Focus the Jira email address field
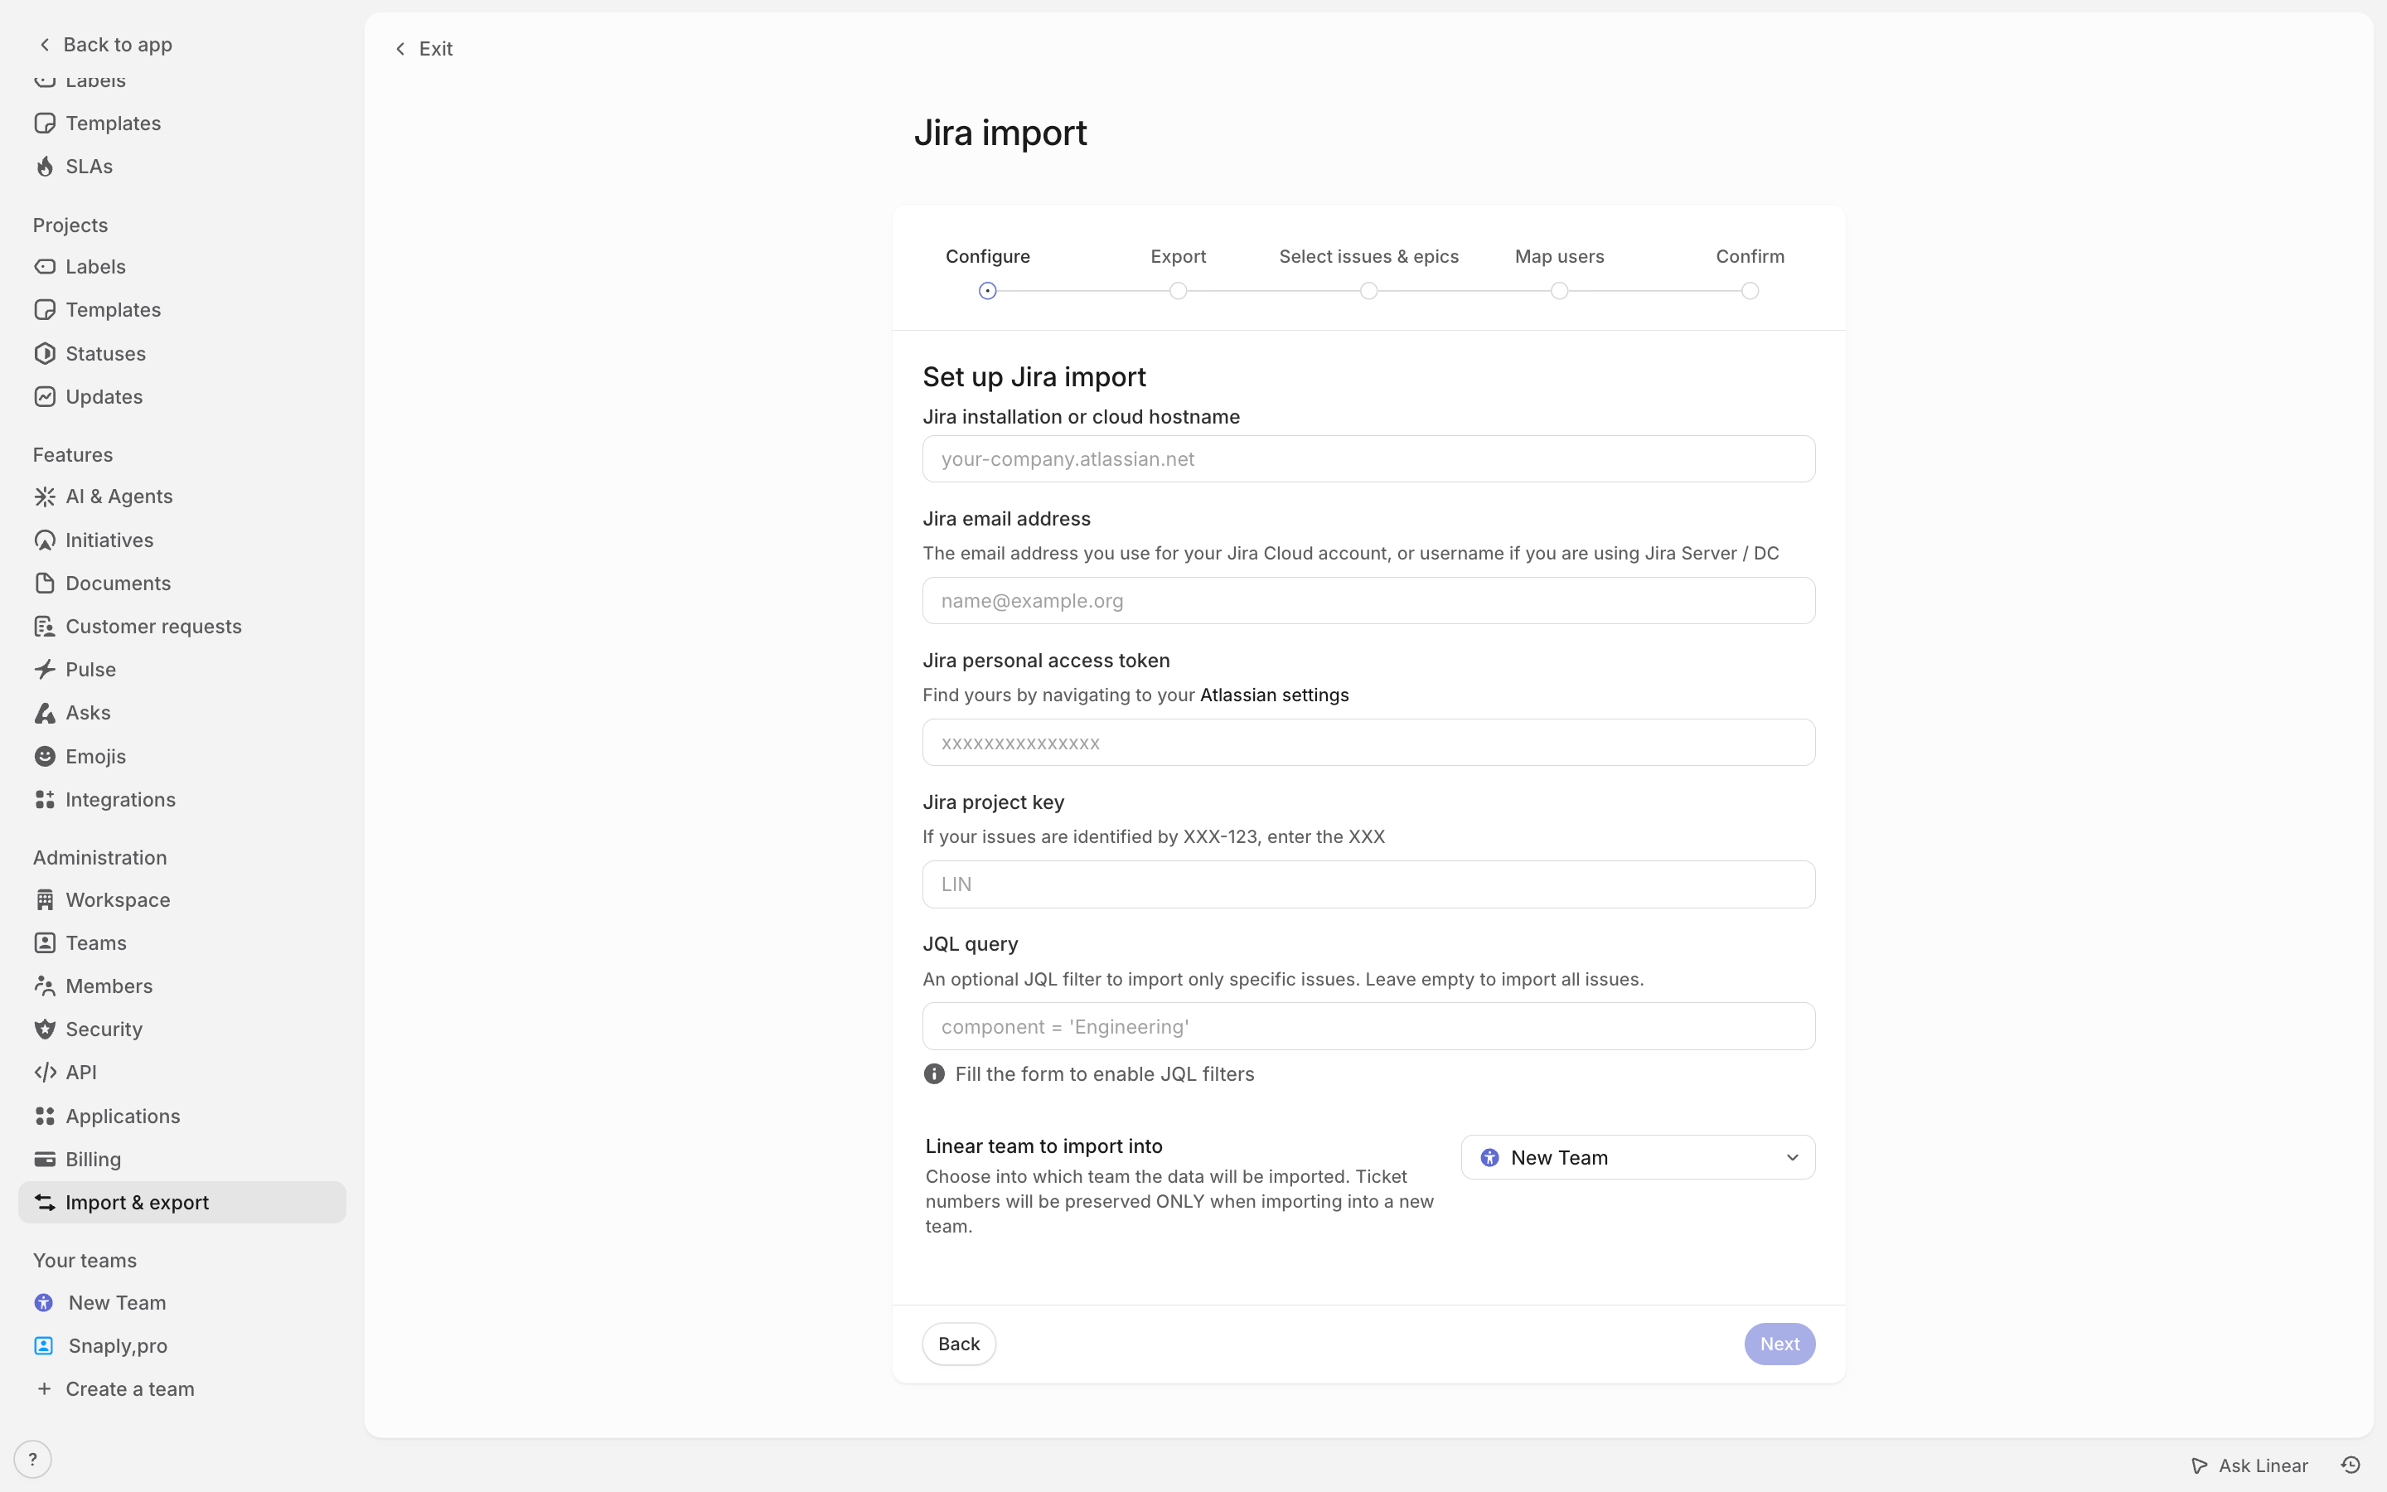Image resolution: width=2387 pixels, height=1492 pixels. click(1368, 601)
